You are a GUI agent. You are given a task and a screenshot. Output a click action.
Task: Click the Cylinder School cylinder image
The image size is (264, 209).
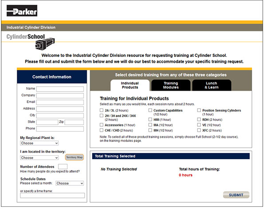pyautogui.click(x=45, y=44)
